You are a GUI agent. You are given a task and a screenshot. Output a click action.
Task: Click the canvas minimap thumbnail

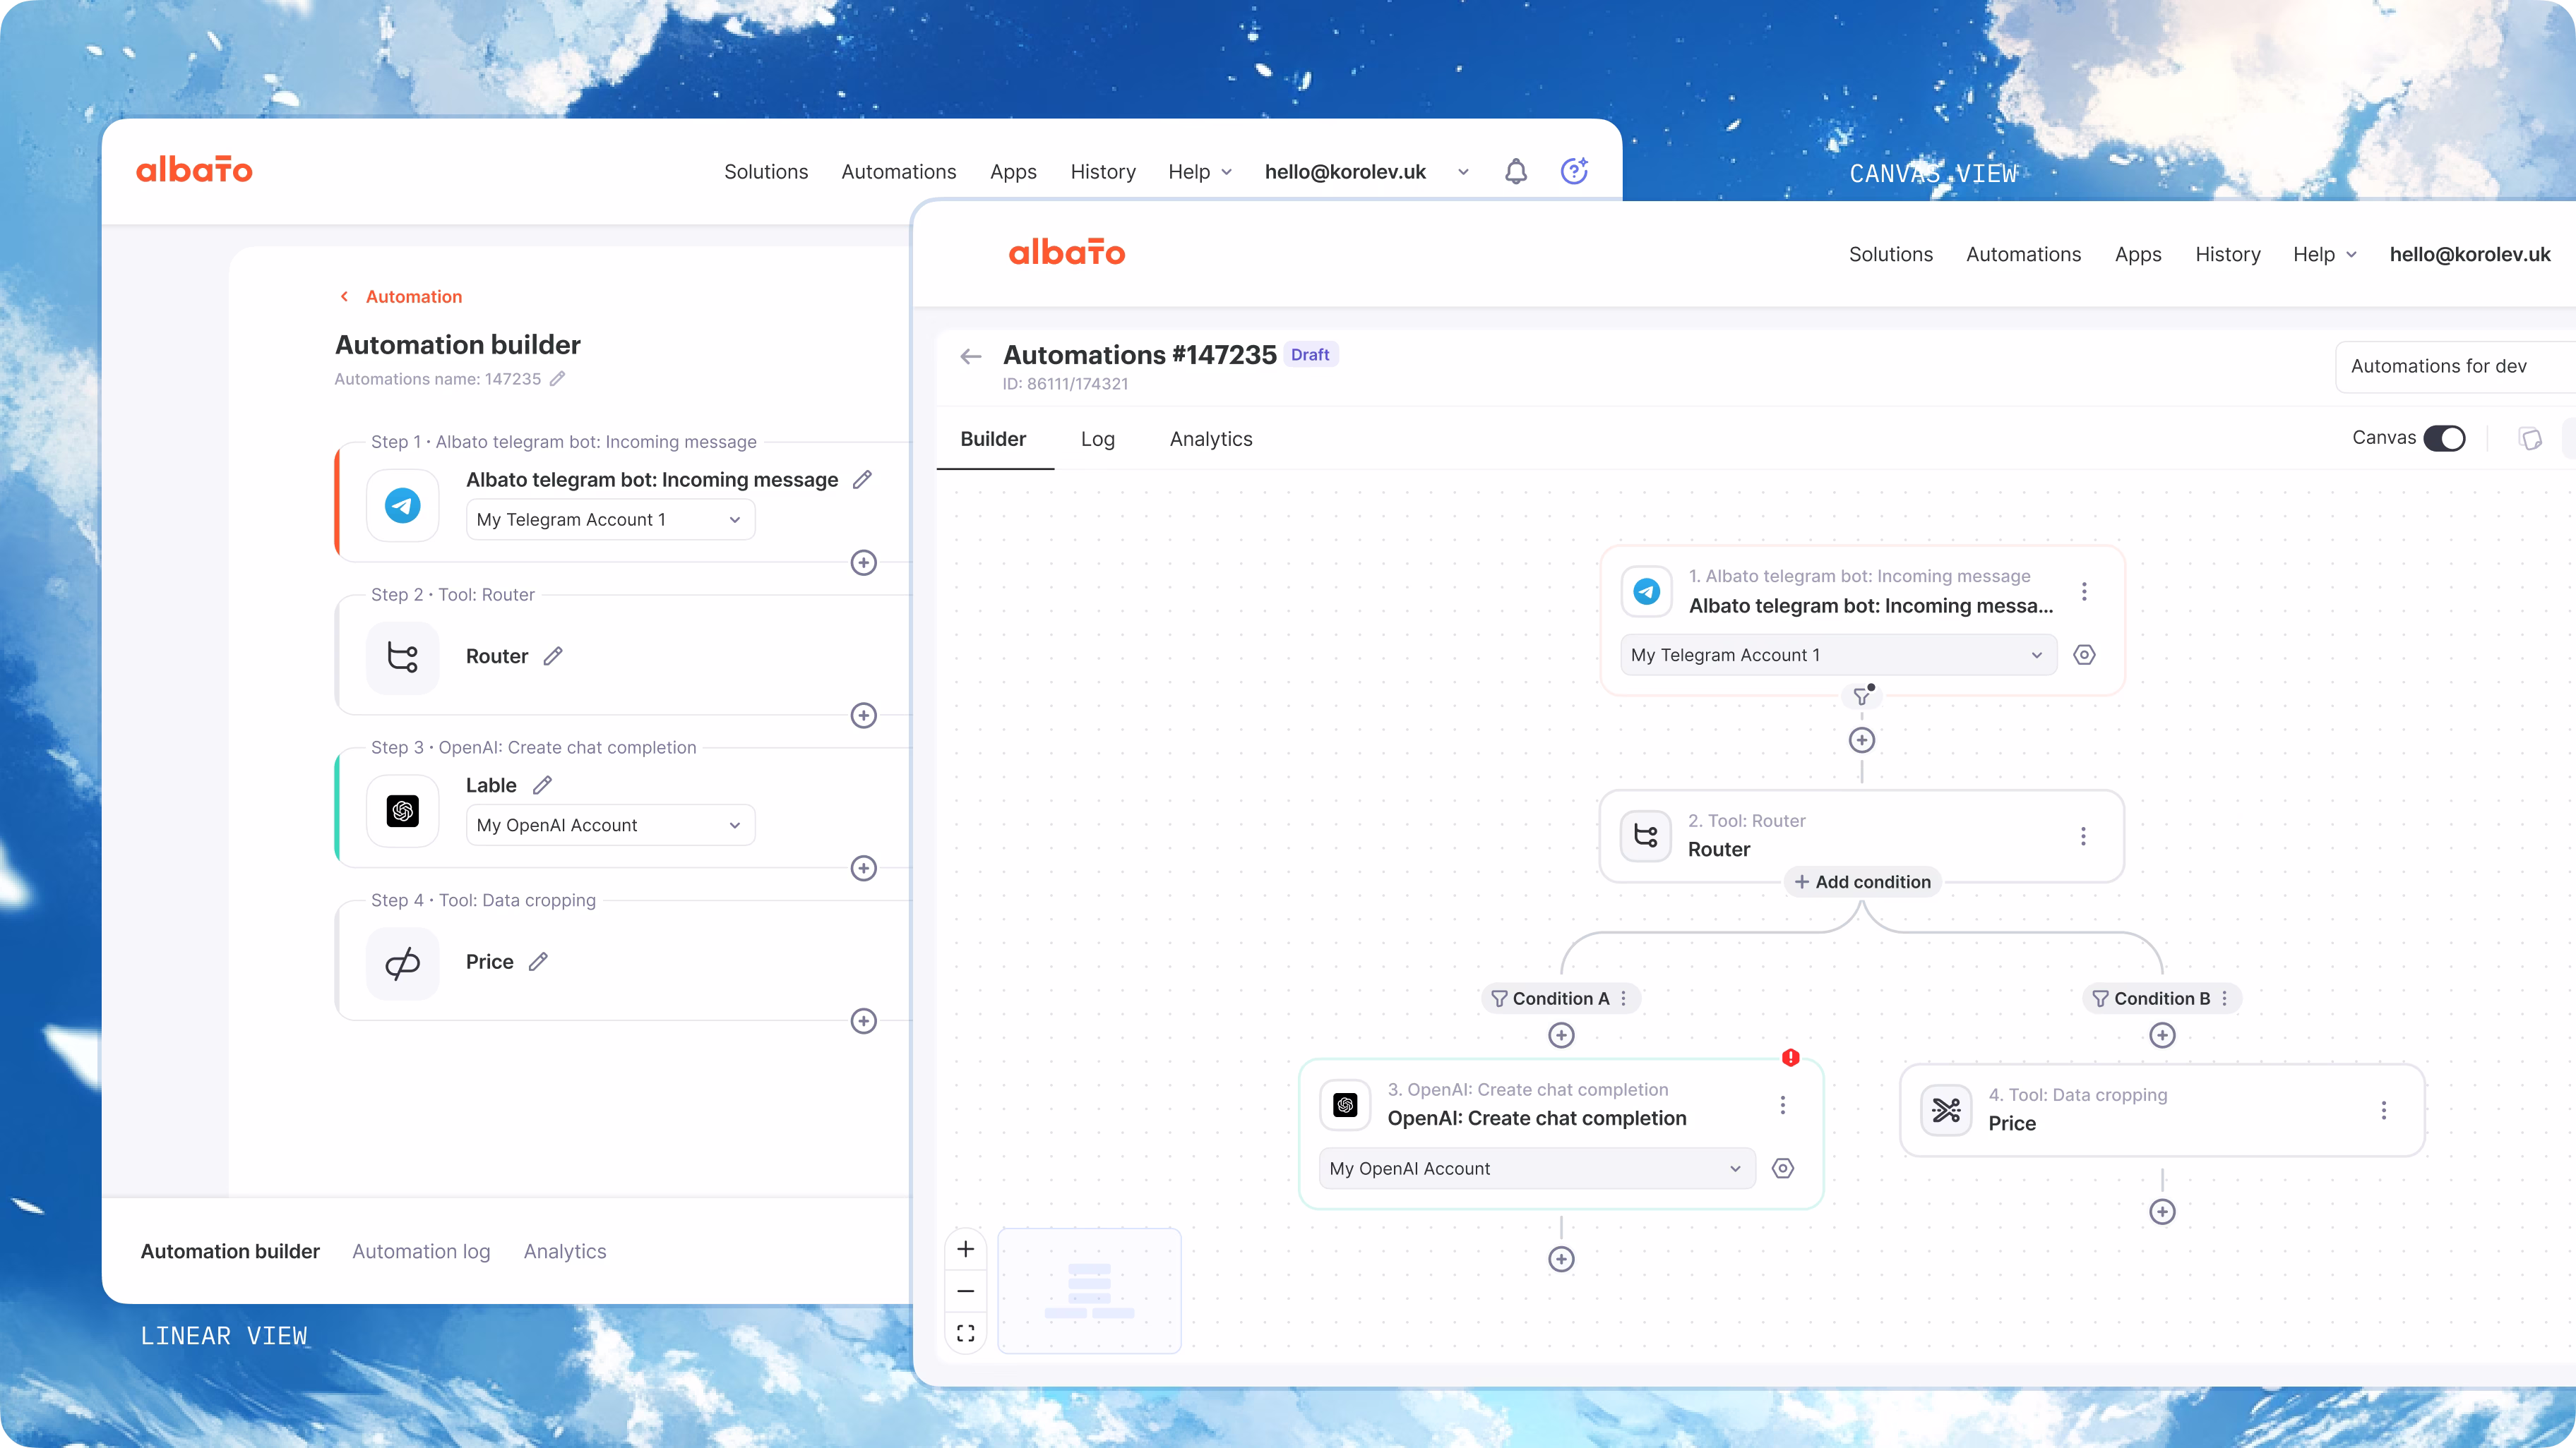pos(1089,1290)
